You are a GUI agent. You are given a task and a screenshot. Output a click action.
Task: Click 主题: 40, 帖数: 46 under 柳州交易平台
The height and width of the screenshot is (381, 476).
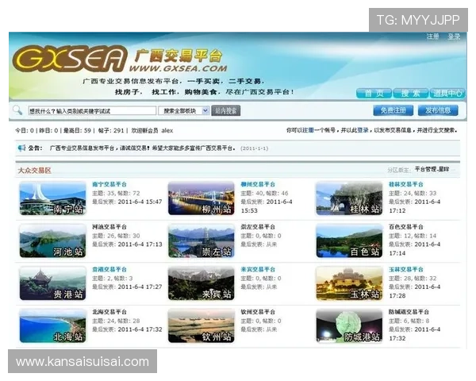coord(264,193)
